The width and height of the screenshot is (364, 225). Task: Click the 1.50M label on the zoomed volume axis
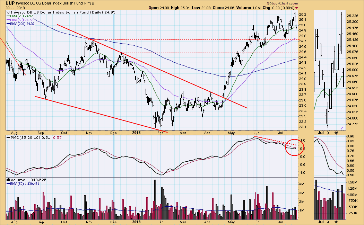(x=352, y=182)
